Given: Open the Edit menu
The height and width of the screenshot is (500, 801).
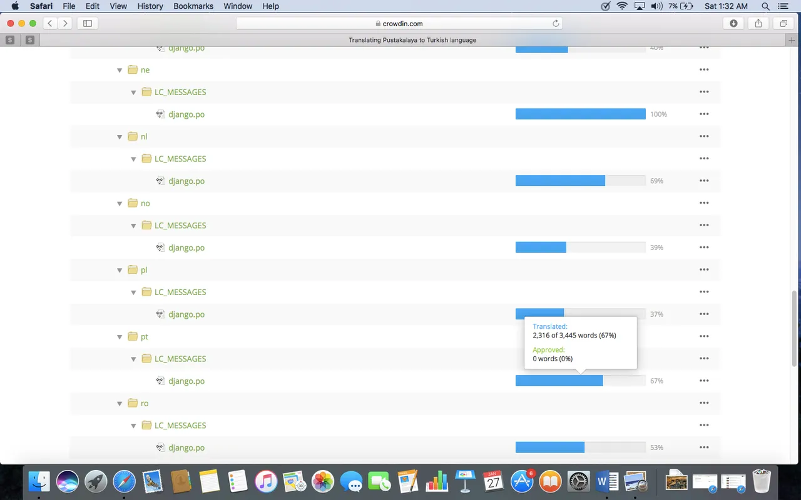Looking at the screenshot, I should tap(93, 6).
